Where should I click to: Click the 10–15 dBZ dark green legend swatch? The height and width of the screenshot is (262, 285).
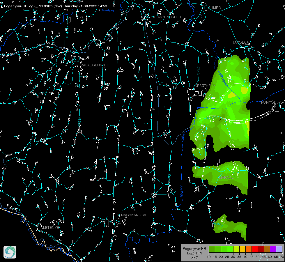[212, 249]
